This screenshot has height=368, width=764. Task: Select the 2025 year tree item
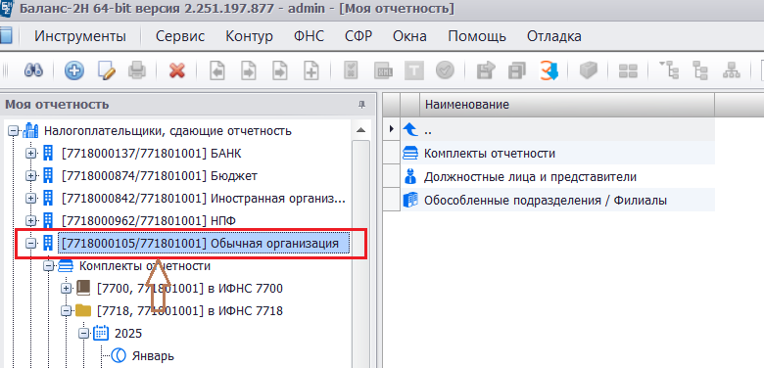point(128,334)
